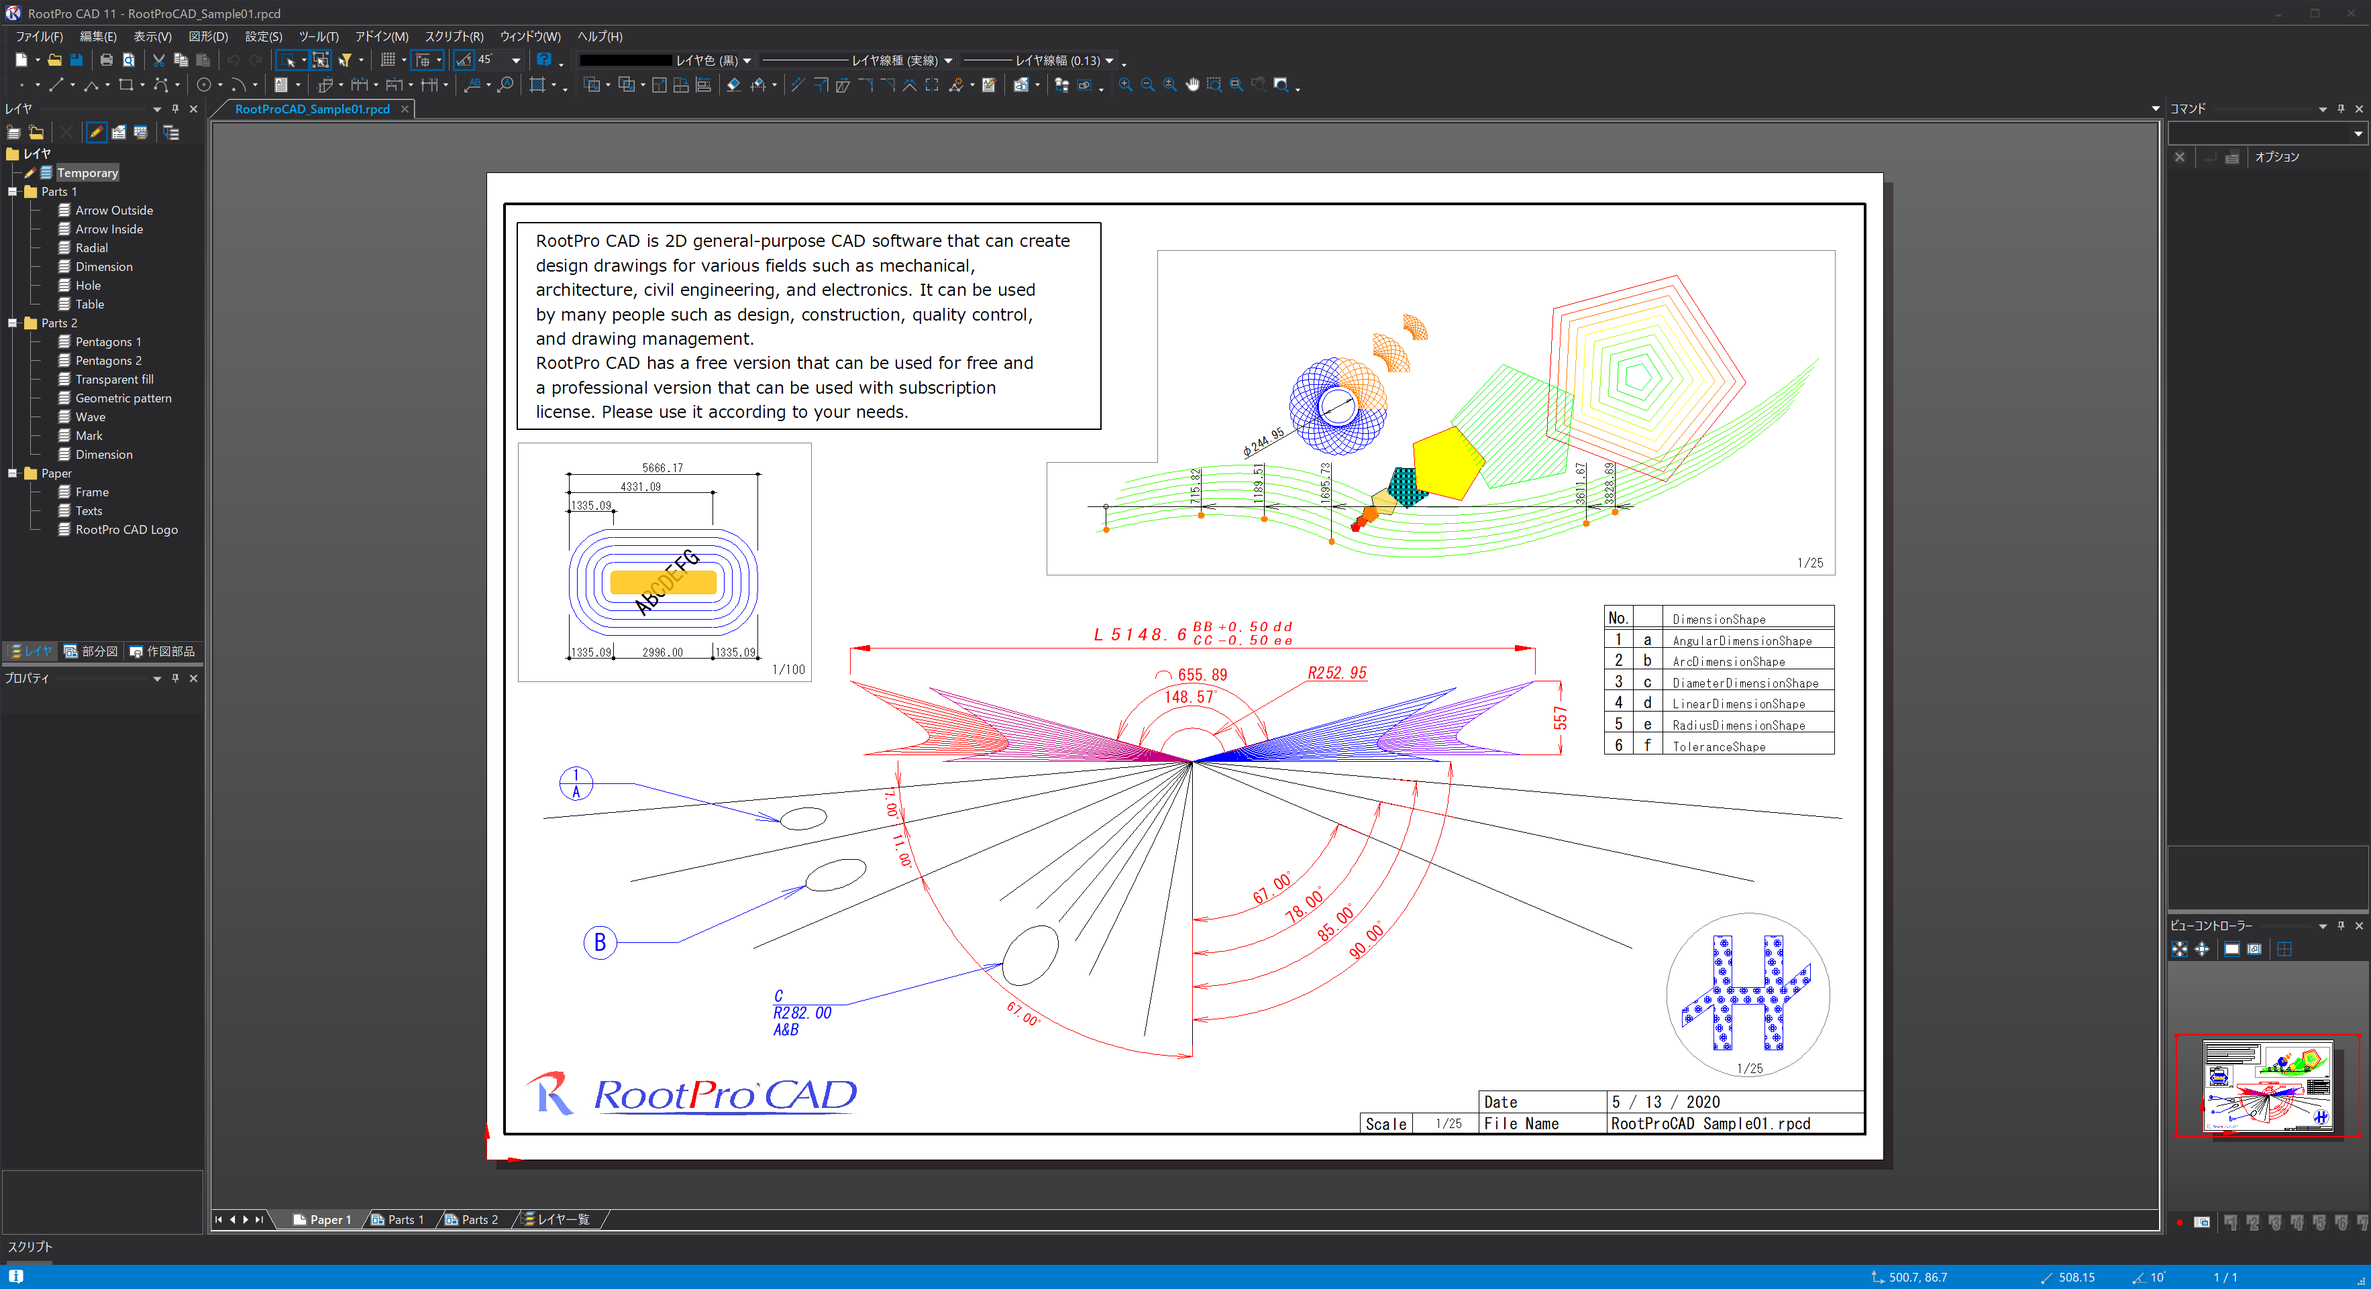Select the zoom in tool
Image resolution: width=2371 pixels, height=1289 pixels.
[x=1124, y=85]
